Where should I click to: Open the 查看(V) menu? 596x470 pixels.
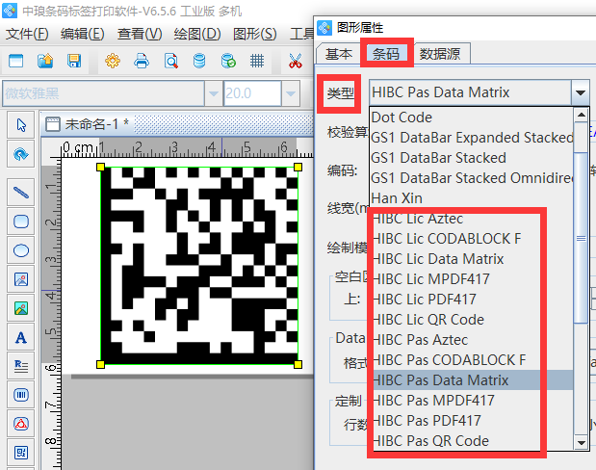coord(140,35)
